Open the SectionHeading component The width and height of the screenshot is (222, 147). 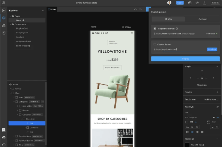pyautogui.click(x=23, y=46)
